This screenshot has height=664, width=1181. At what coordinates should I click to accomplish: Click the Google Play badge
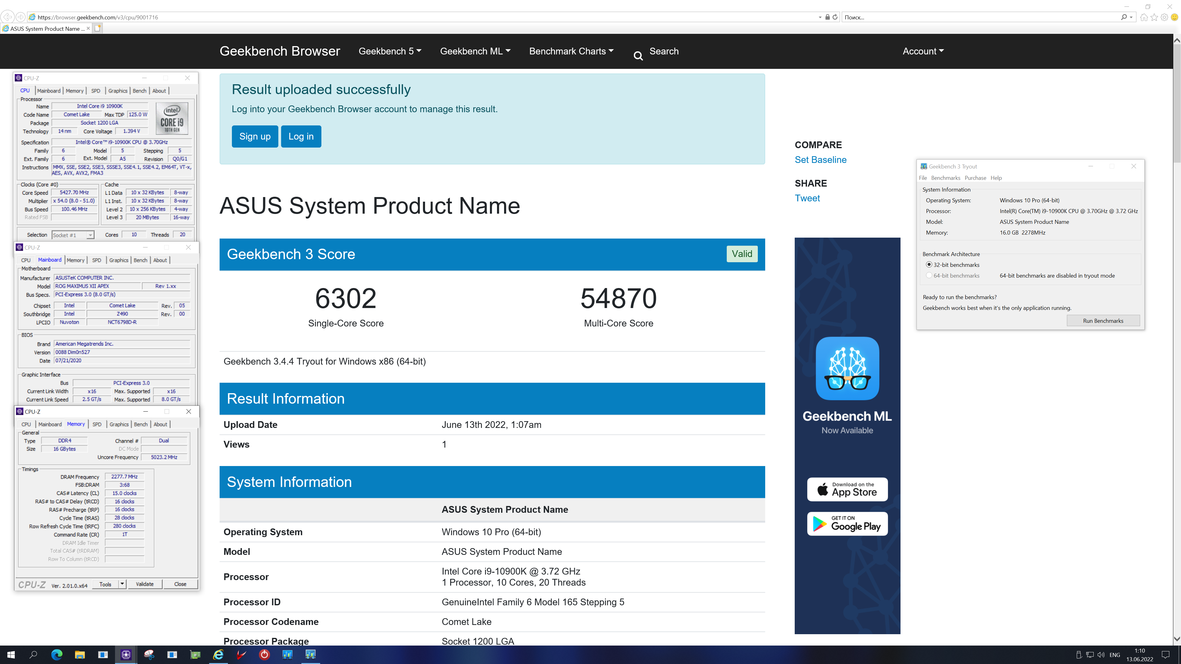click(847, 524)
